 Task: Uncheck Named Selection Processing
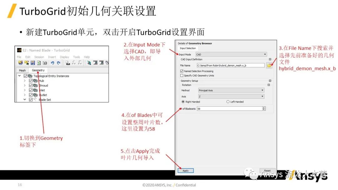pyautogui.click(x=182, y=71)
